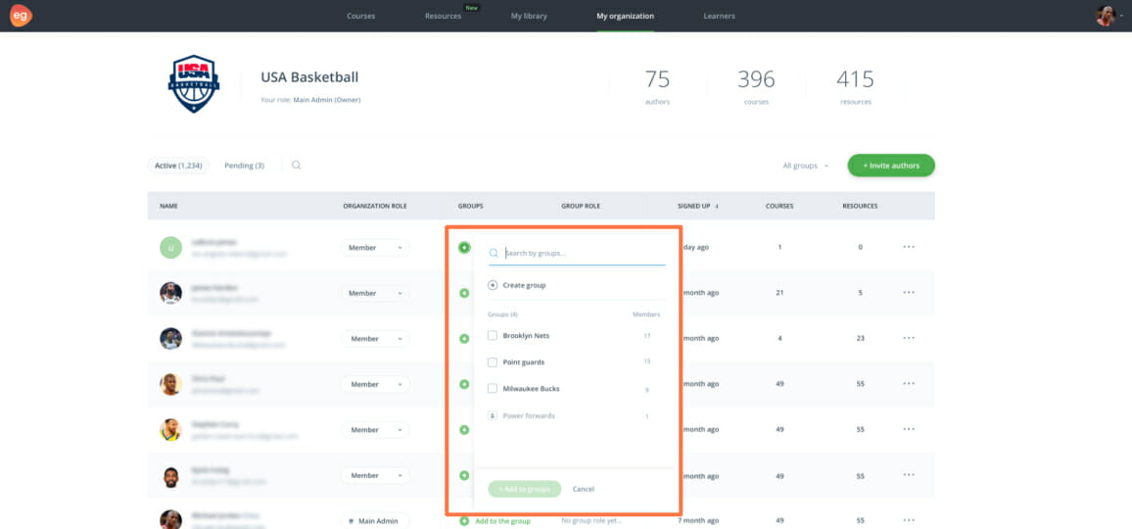The image size is (1132, 529).
Task: Click the plus icon beside Create group
Action: [x=493, y=285]
